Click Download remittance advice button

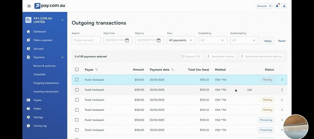pos(261,56)
